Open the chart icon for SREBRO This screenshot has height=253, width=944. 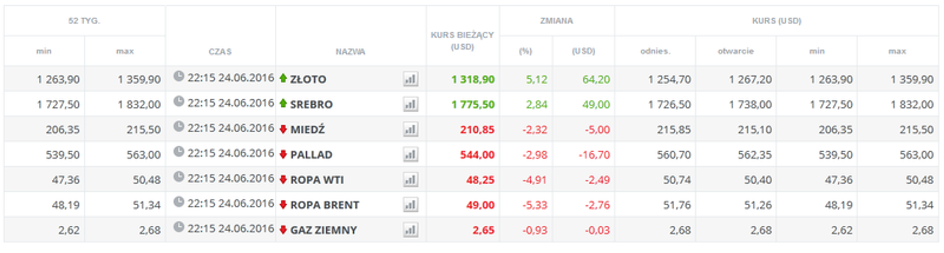click(x=410, y=104)
